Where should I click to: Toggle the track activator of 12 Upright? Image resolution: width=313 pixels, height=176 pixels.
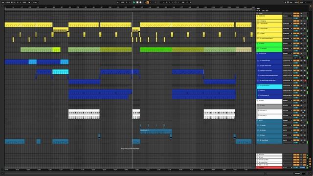(296, 48)
